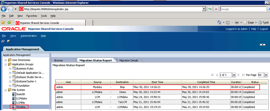Viewport: 270px width, 111px height.
Task: Collapse the Application Groups node
Action: 5,64
